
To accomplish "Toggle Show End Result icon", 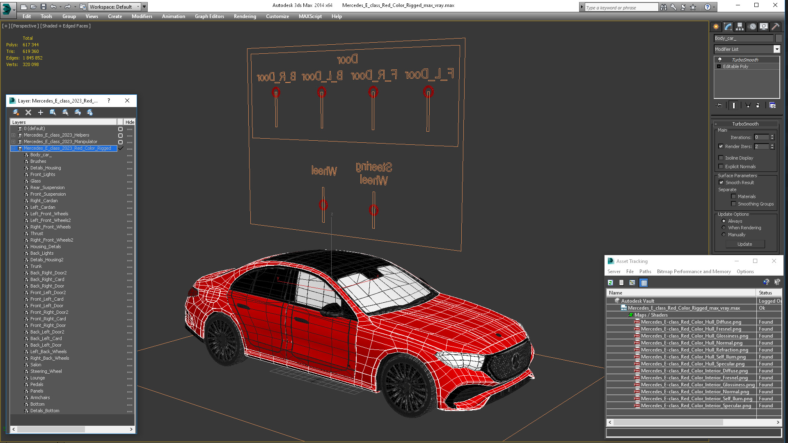I will 734,105.
